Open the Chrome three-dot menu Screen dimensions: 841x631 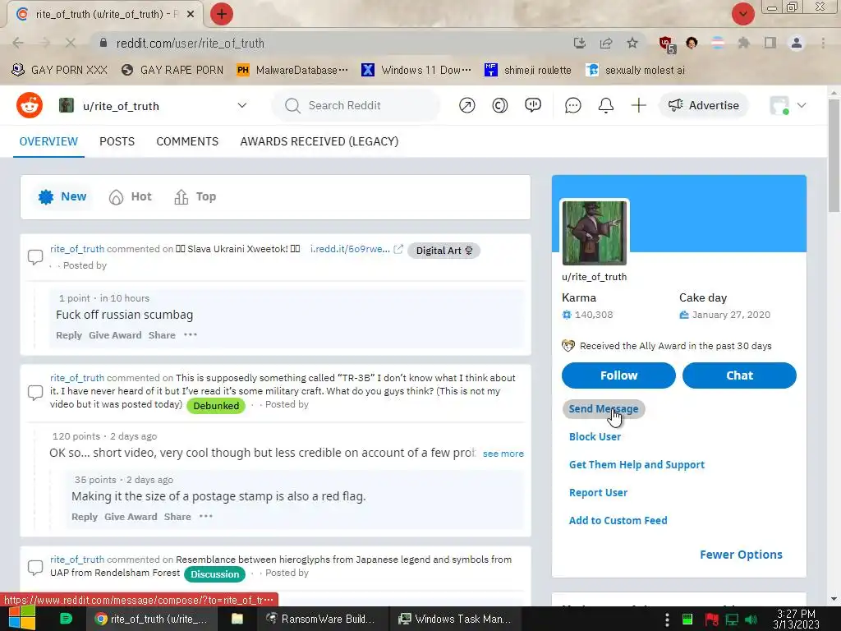823,43
